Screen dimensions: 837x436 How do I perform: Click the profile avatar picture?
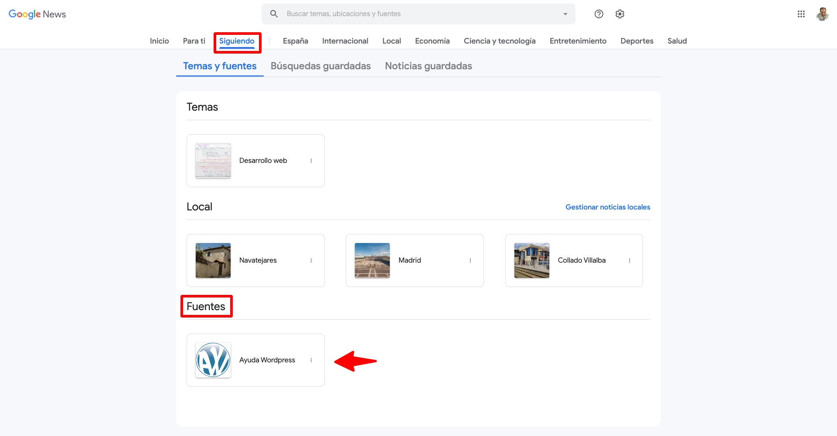822,14
